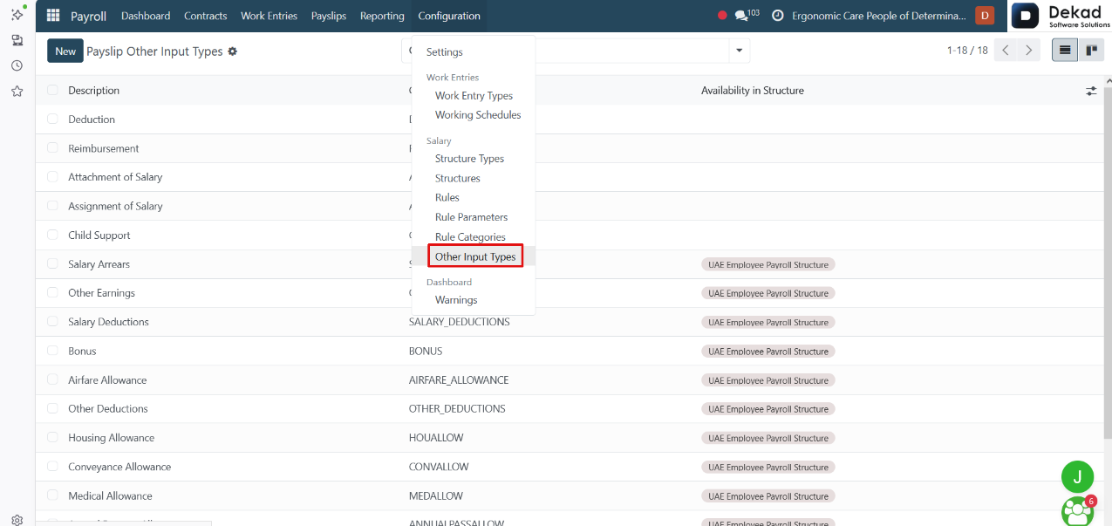Image resolution: width=1112 pixels, height=526 pixels.
Task: Click the Payroll app title
Action: click(88, 16)
